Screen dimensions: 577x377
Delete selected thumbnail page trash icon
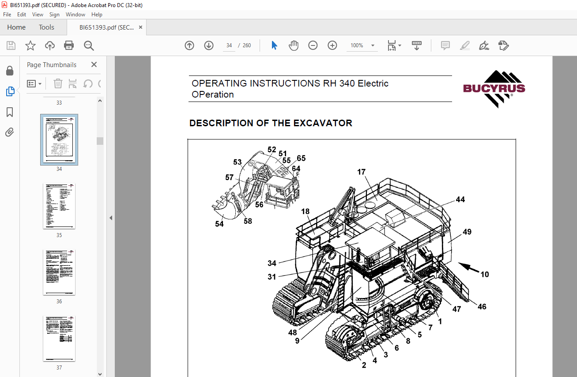58,83
